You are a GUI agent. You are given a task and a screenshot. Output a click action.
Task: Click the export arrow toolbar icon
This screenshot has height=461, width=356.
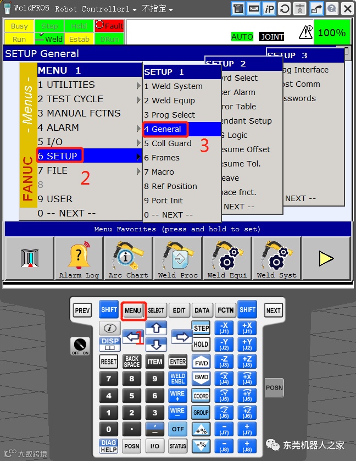point(316,9)
